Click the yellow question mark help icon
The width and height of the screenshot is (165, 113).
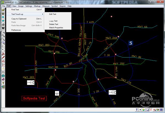click(3, 83)
